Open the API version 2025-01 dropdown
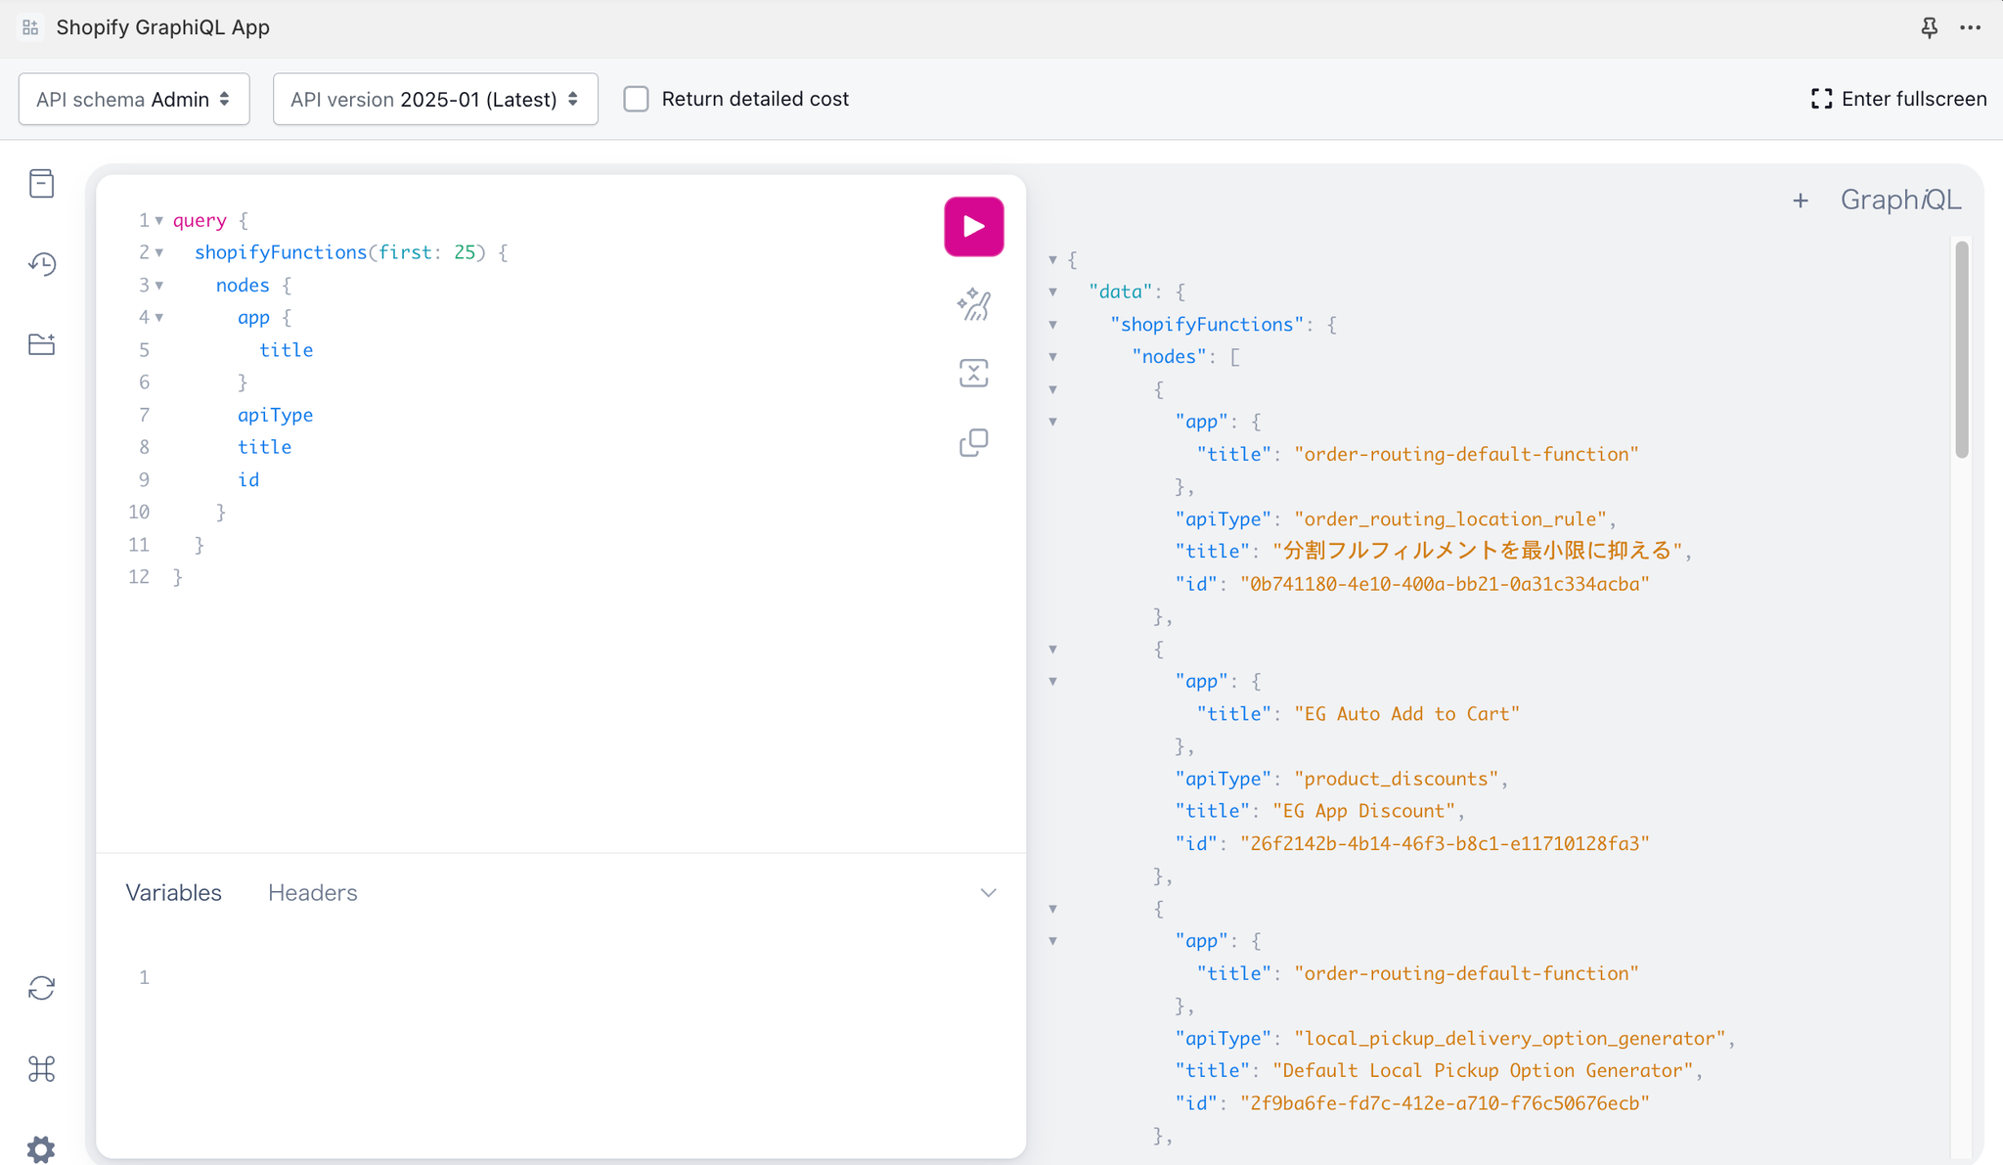 tap(435, 99)
